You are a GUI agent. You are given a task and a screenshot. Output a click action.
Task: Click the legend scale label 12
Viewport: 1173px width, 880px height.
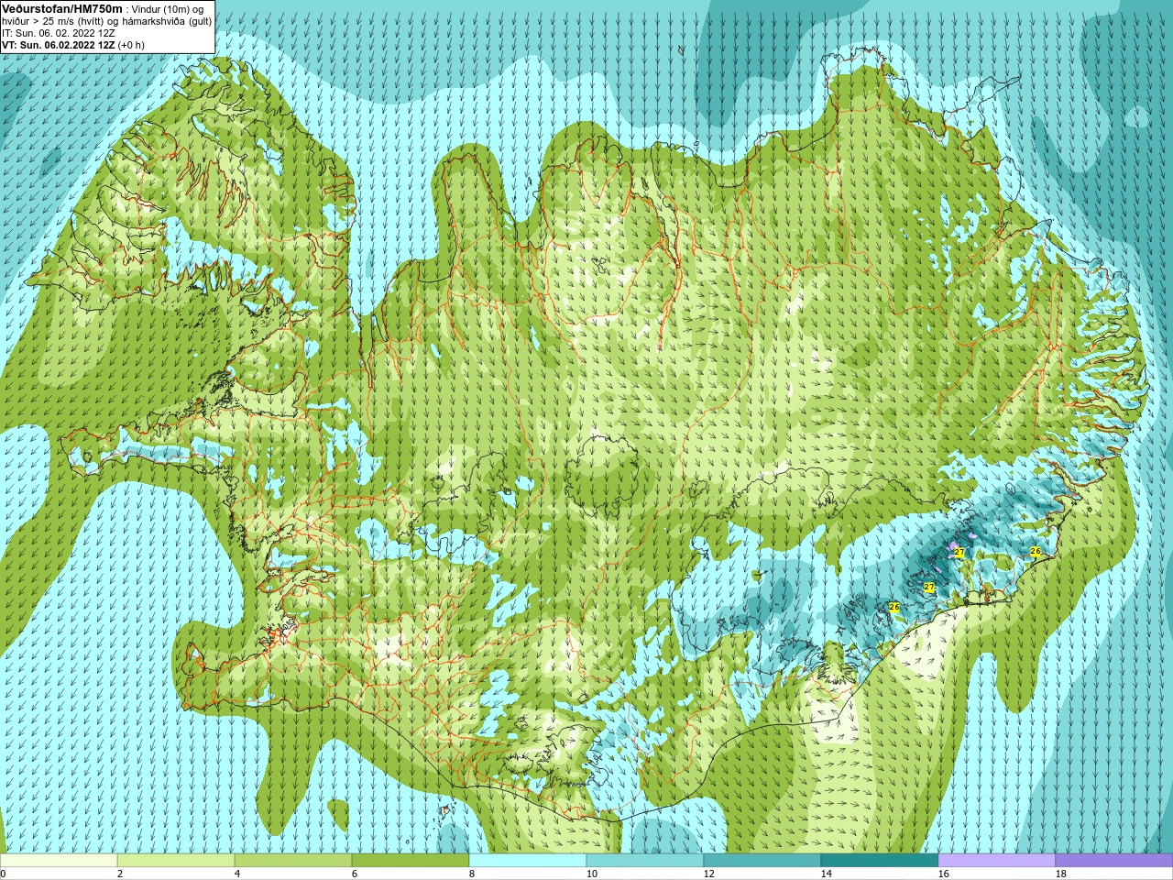click(x=708, y=874)
